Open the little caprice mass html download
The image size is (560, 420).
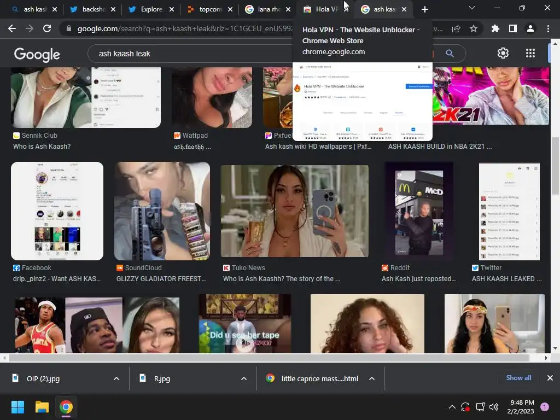click(319, 378)
